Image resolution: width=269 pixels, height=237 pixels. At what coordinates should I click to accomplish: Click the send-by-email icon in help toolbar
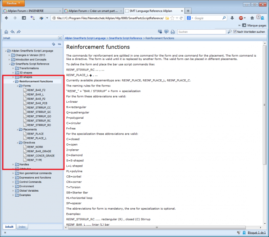(160, 32)
